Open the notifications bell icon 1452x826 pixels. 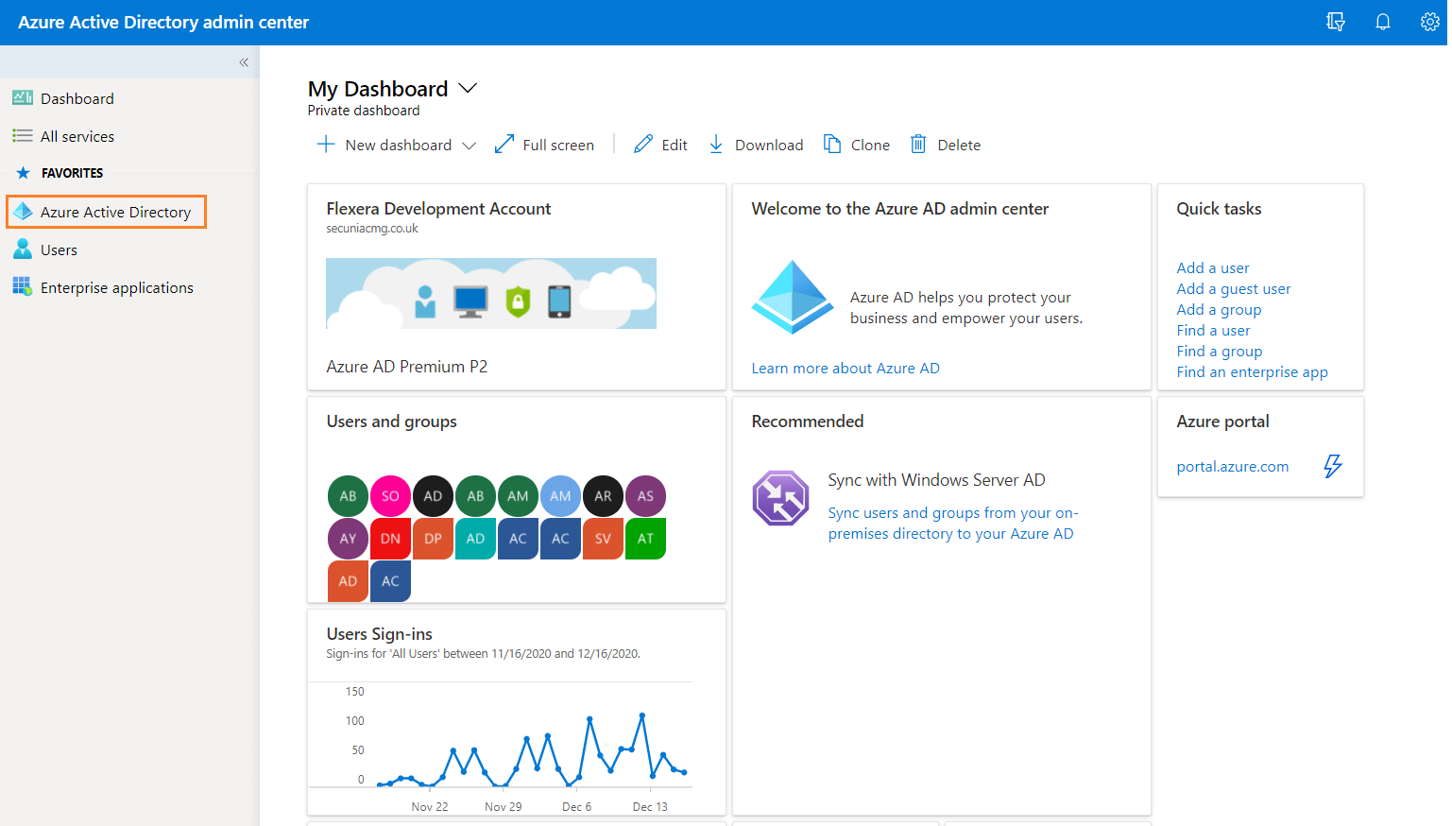pos(1382,22)
